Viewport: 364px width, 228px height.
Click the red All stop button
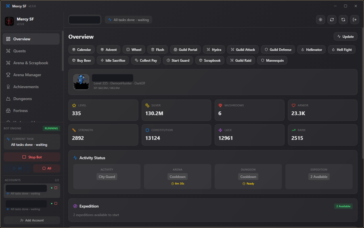click(x=47, y=168)
